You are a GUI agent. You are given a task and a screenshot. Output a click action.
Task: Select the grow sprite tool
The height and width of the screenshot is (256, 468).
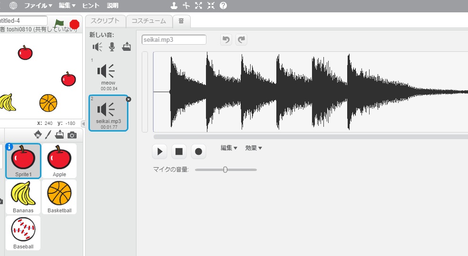(198, 5)
